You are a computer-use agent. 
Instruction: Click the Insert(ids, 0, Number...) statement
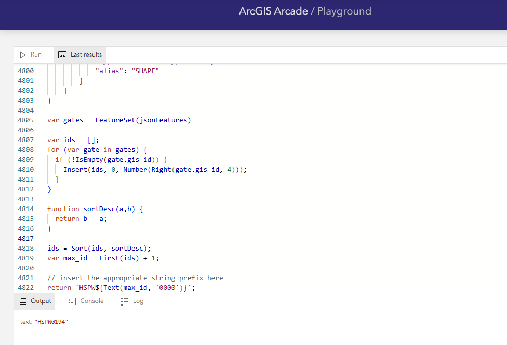(155, 169)
